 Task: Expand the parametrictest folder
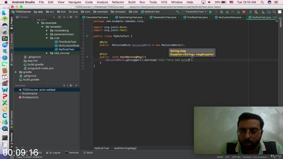pos(47,34)
